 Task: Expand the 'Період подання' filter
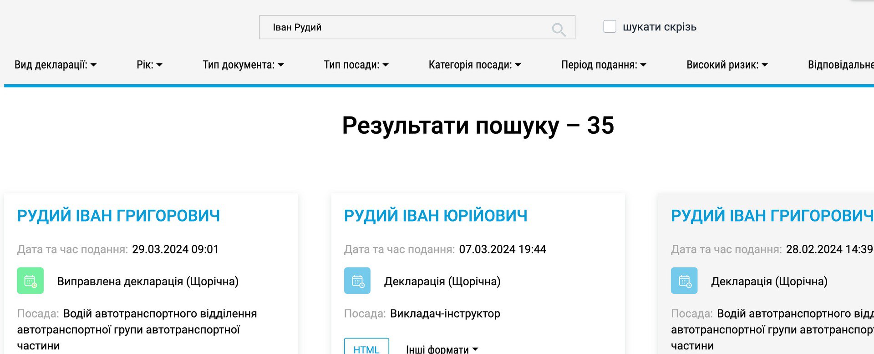point(604,65)
